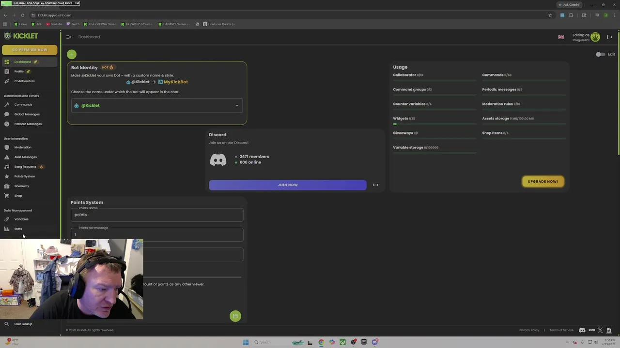Open Kick icon in footer

pos(591,330)
